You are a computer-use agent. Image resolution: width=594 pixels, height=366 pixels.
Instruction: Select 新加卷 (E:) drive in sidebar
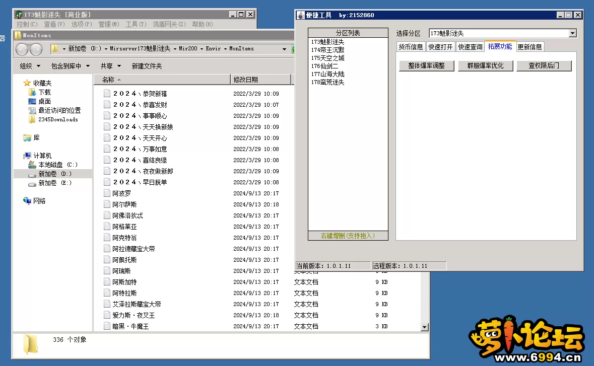pos(55,183)
